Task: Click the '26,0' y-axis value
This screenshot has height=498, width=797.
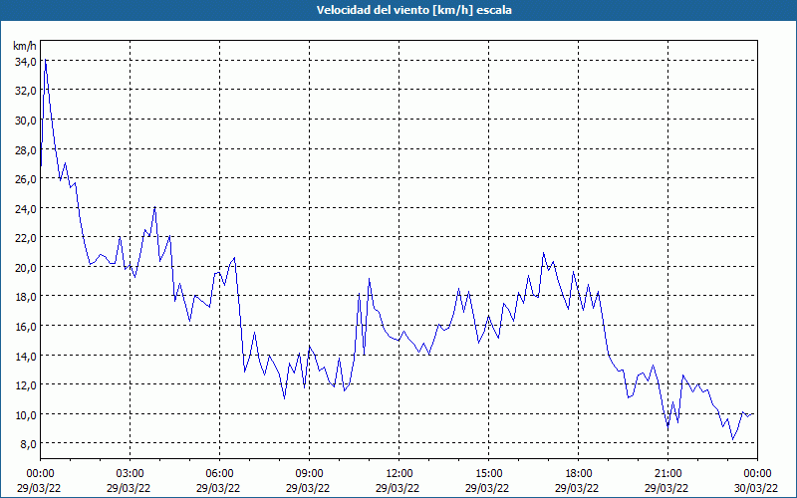Action: (x=26, y=179)
